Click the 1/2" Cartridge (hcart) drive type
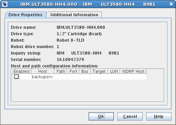 tap(79, 34)
